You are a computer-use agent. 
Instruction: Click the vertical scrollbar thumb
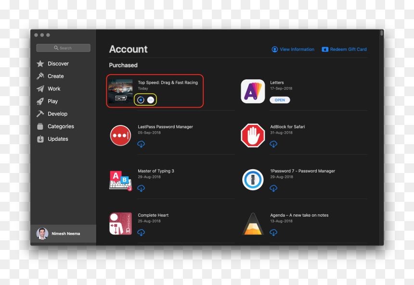[382, 33]
